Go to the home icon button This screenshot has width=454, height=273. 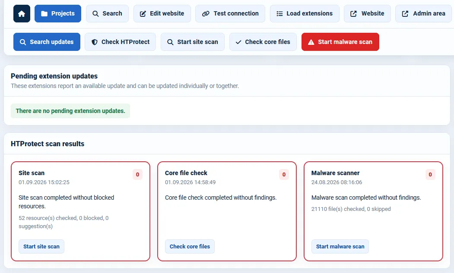[22, 14]
